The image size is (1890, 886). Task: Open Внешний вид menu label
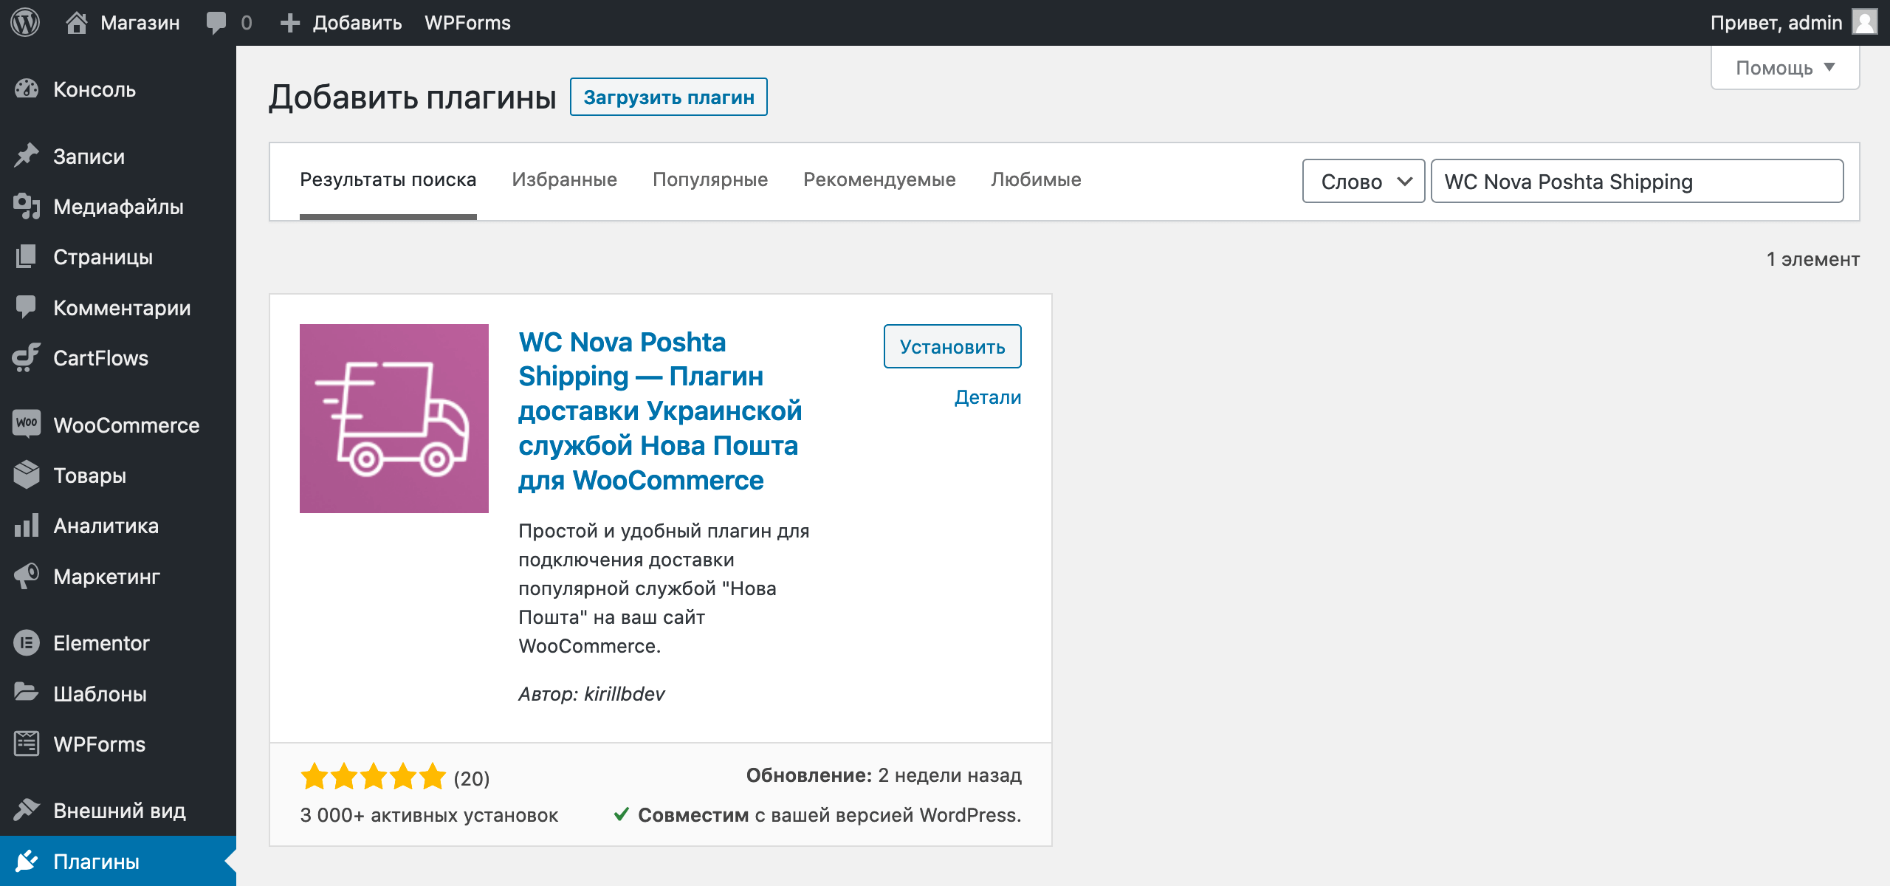(120, 811)
